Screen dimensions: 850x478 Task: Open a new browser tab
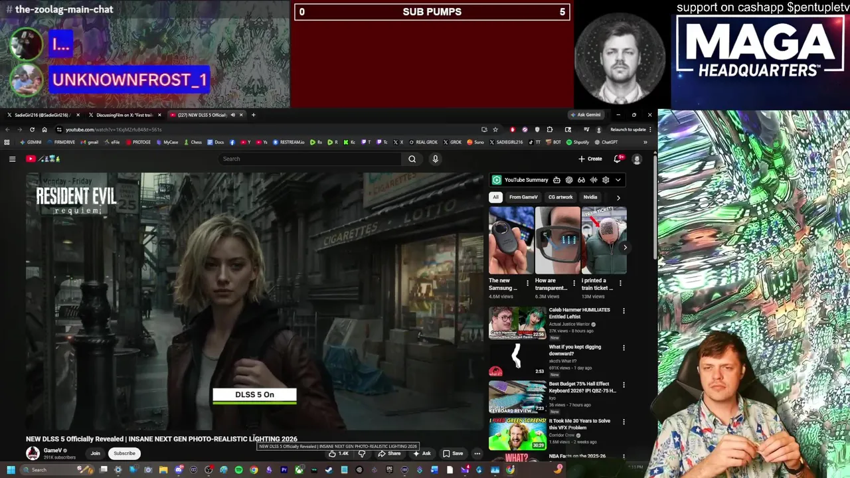253,115
